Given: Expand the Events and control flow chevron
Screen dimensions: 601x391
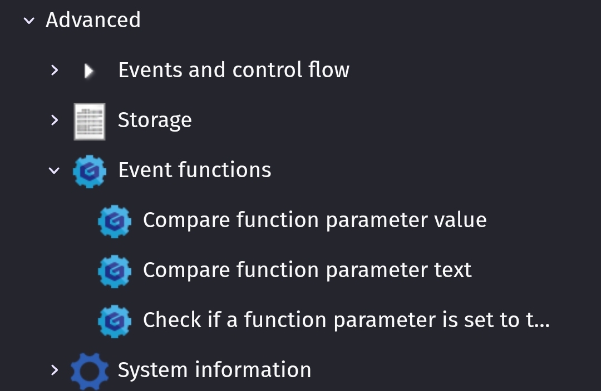Looking at the screenshot, I should click(55, 70).
